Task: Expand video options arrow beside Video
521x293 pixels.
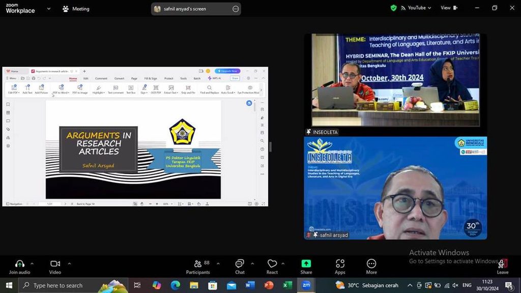Action: pyautogui.click(x=69, y=264)
